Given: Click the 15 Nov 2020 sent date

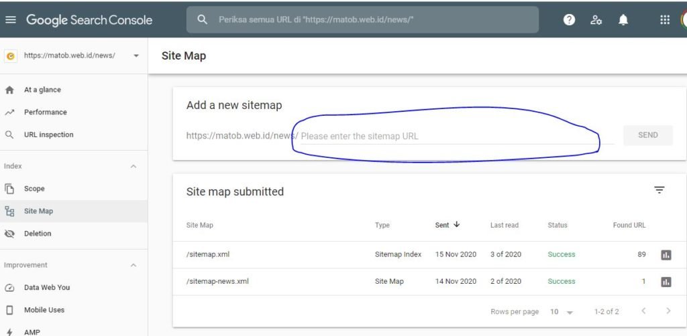Looking at the screenshot, I should [x=456, y=254].
